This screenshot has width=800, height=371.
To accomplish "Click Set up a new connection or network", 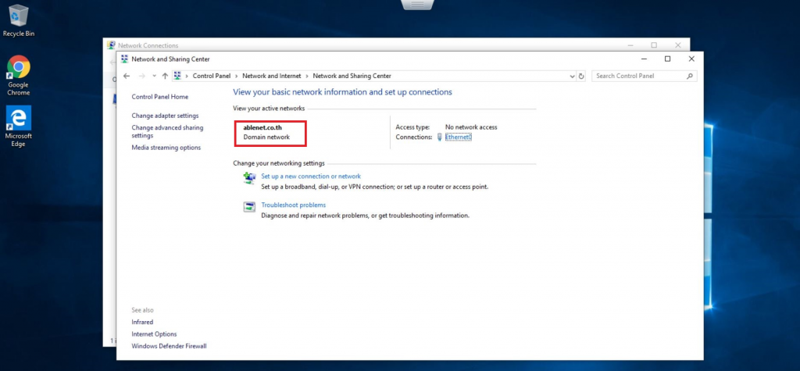I will [311, 177].
